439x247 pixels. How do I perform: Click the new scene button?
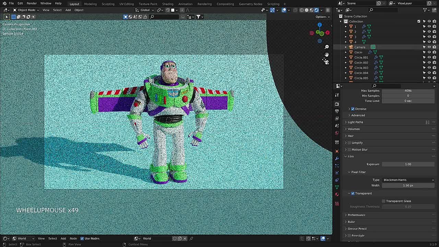[x=379, y=3]
